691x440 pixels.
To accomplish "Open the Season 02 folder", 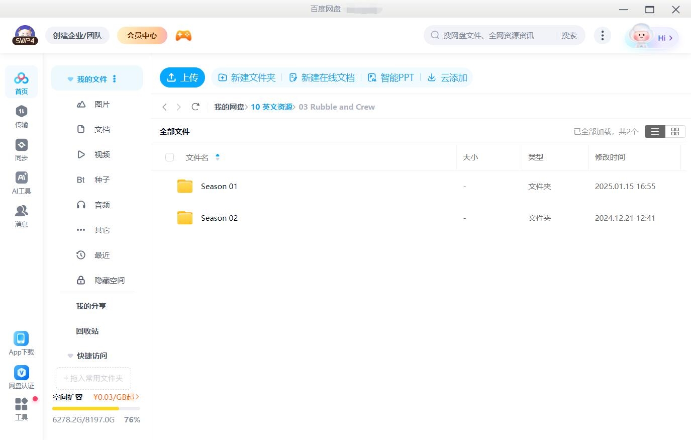I will [219, 218].
